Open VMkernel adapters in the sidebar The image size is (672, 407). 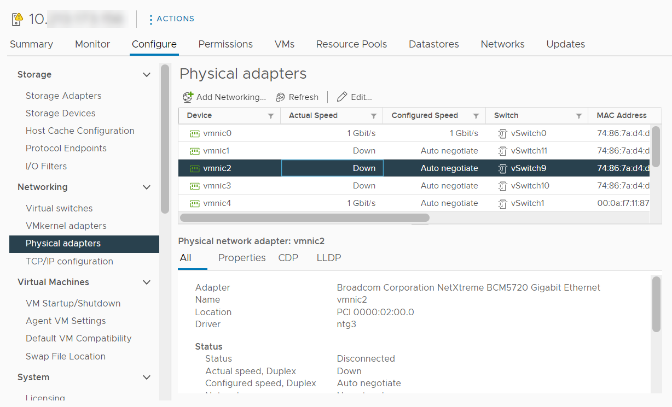66,226
